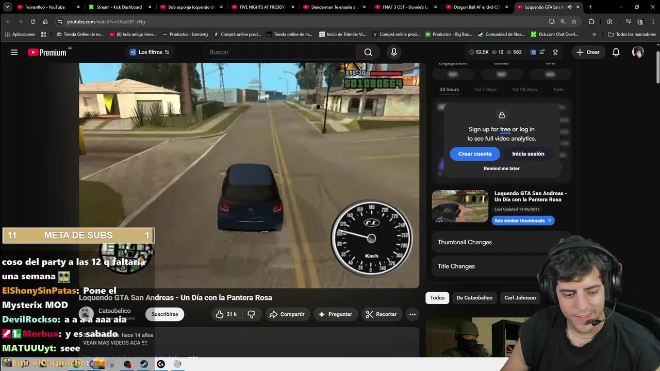660x371 pixels.
Task: Start voice search with microphone icon
Action: pos(394,52)
